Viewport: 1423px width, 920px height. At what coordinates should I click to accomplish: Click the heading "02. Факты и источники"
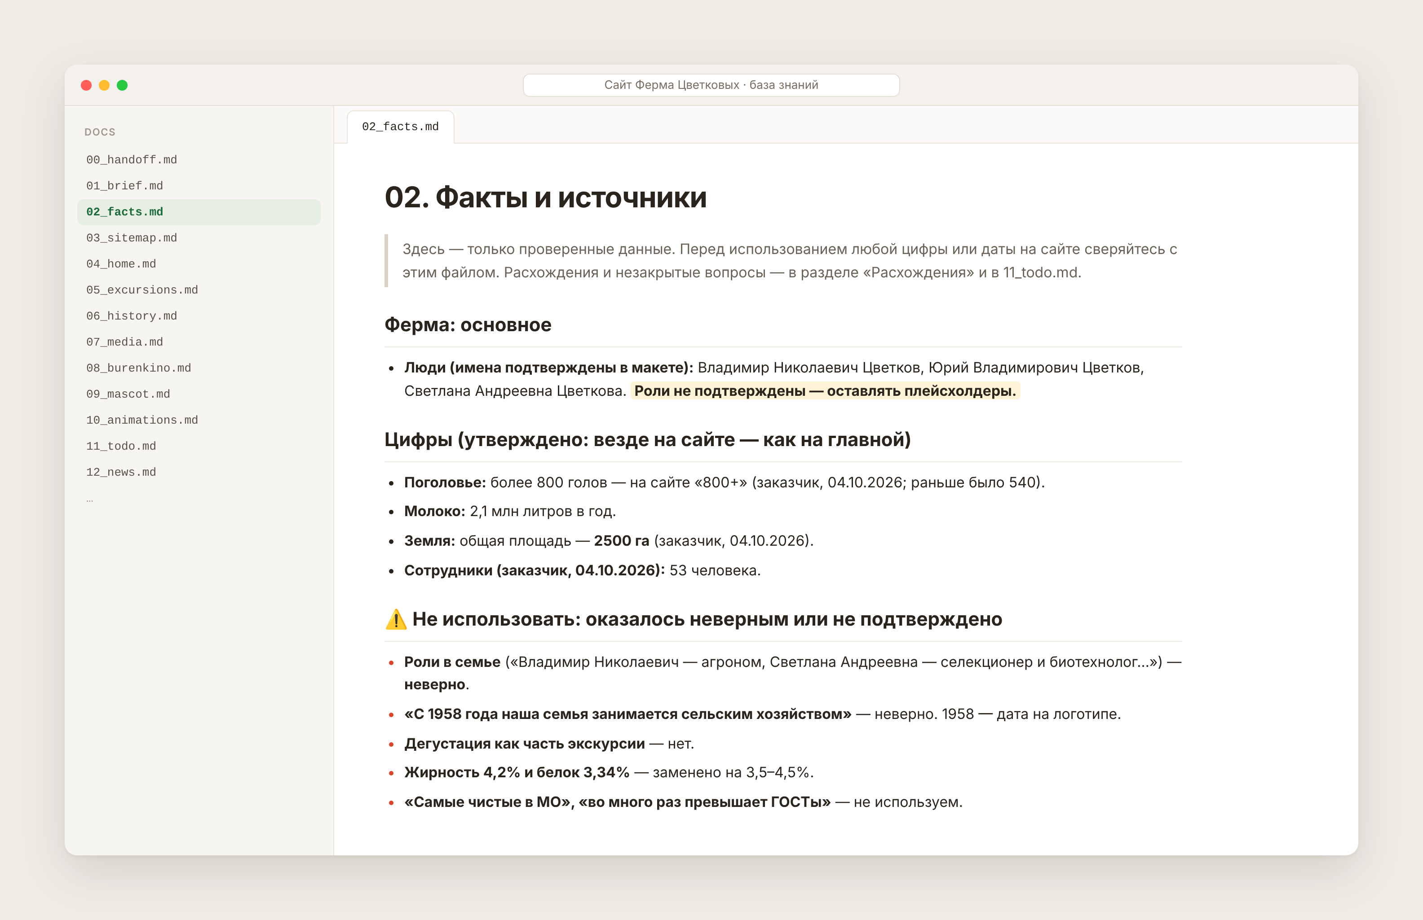pos(545,197)
